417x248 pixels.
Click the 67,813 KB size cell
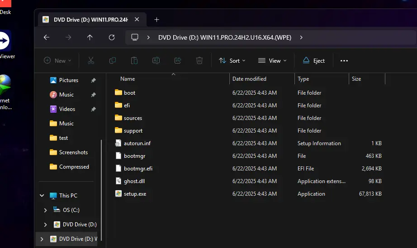370,194
